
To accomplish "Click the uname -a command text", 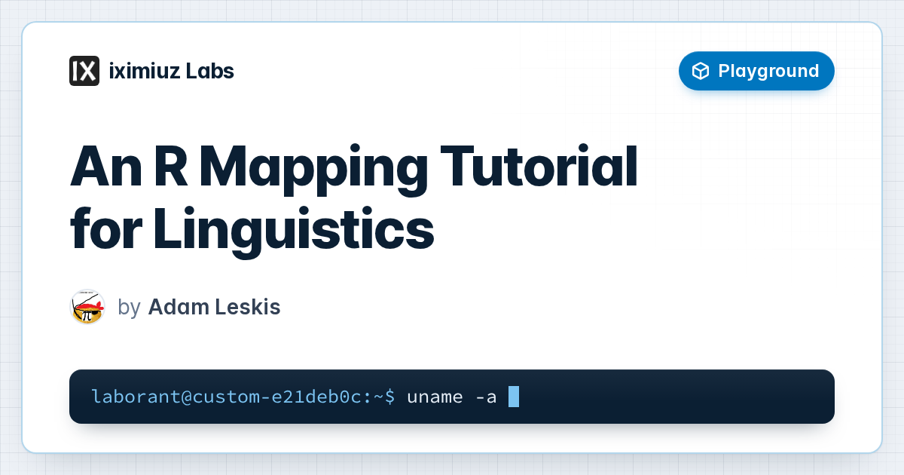I will point(451,396).
